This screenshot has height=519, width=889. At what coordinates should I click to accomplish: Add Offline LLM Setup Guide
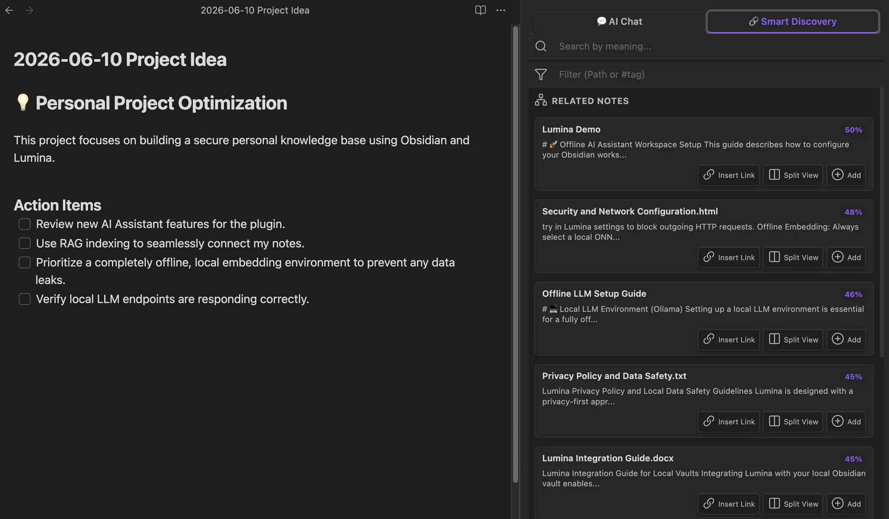(846, 339)
